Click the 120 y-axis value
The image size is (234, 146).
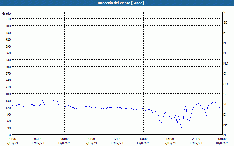8,108
